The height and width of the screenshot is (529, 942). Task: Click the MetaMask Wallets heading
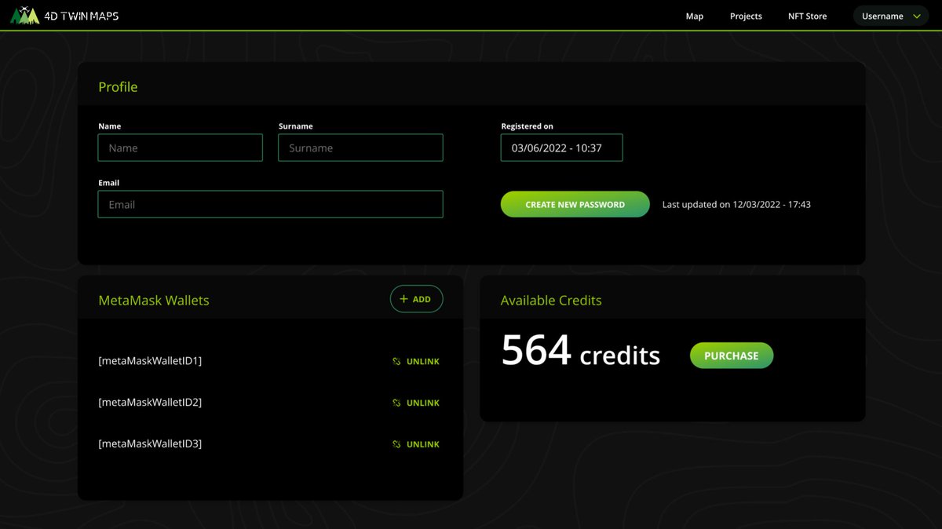pyautogui.click(x=154, y=301)
